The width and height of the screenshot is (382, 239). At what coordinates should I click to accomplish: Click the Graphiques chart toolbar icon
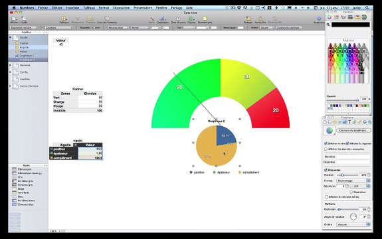click(163, 20)
